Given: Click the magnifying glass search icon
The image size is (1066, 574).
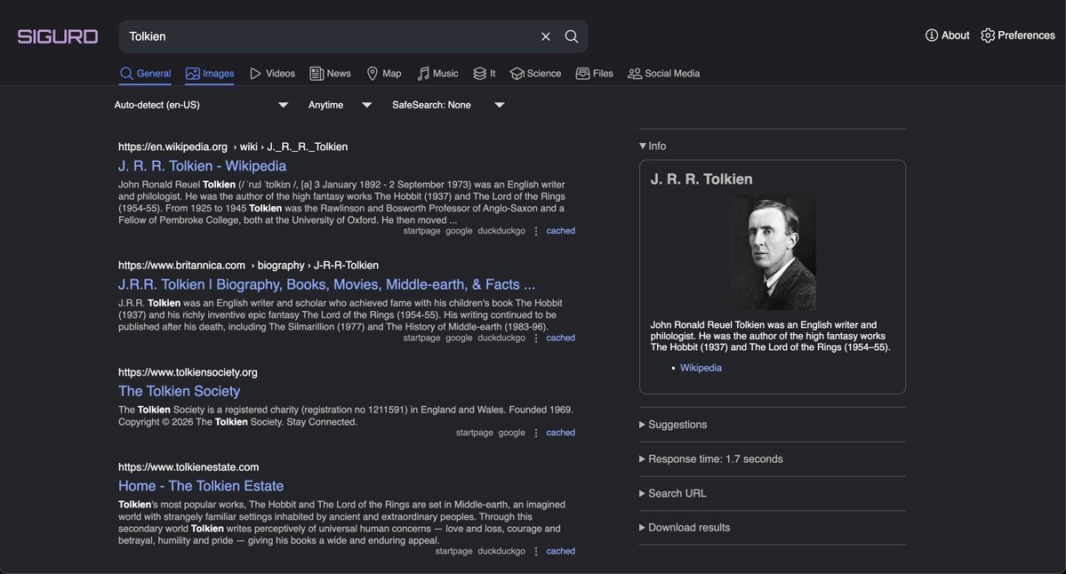Looking at the screenshot, I should pyautogui.click(x=572, y=36).
